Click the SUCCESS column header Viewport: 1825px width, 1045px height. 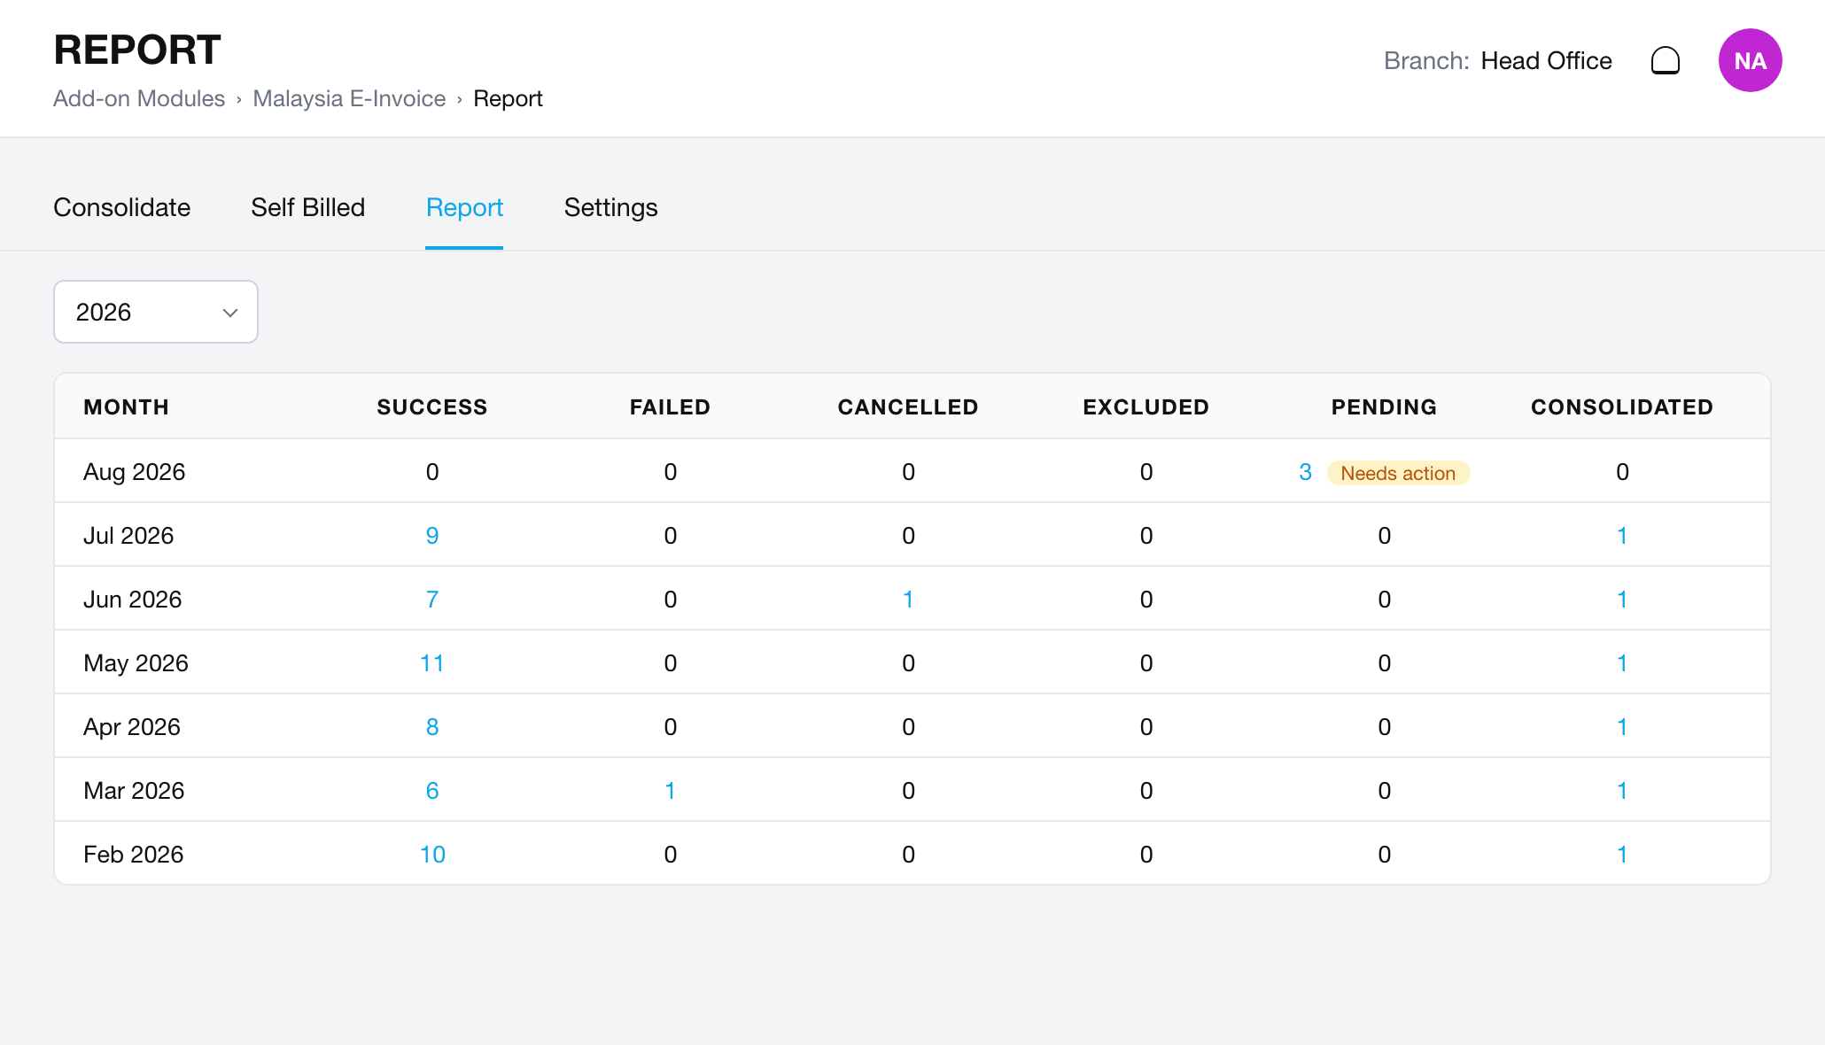[x=432, y=407]
